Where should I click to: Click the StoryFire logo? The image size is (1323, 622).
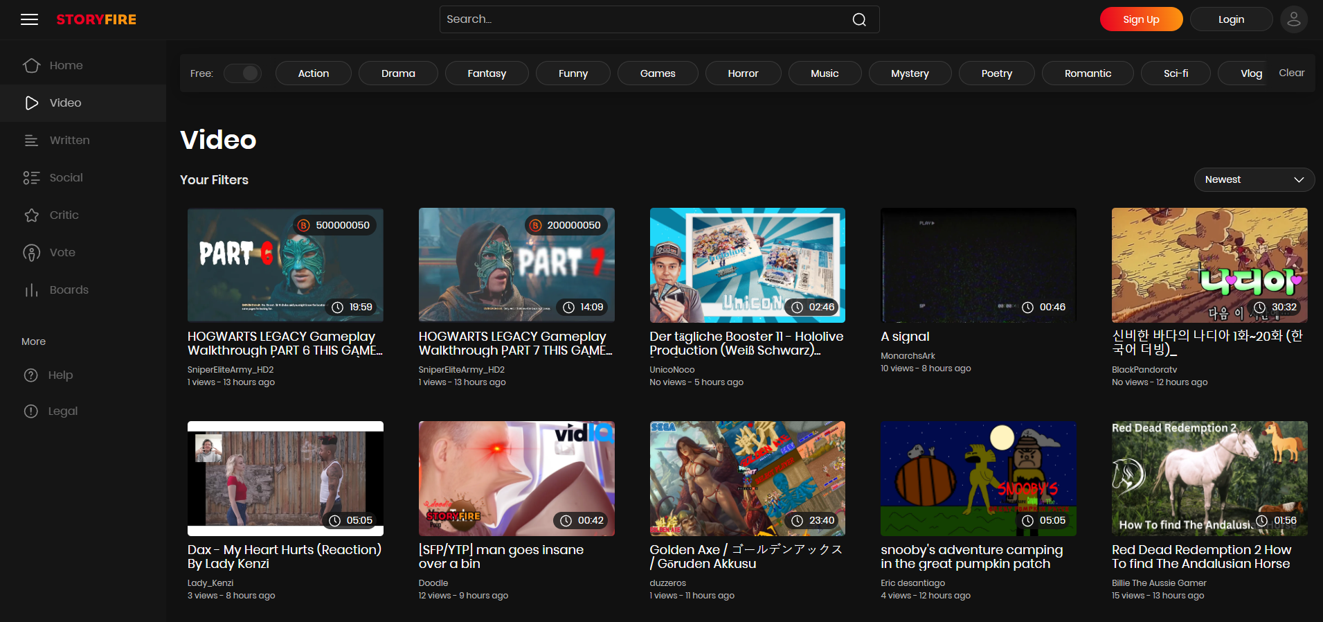pyautogui.click(x=96, y=19)
